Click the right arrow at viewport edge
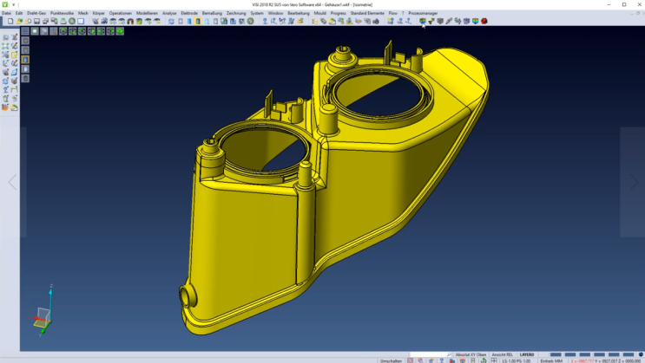Image resolution: width=645 pixels, height=363 pixels. coord(634,182)
